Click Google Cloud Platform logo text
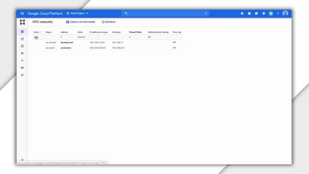 (x=45, y=14)
